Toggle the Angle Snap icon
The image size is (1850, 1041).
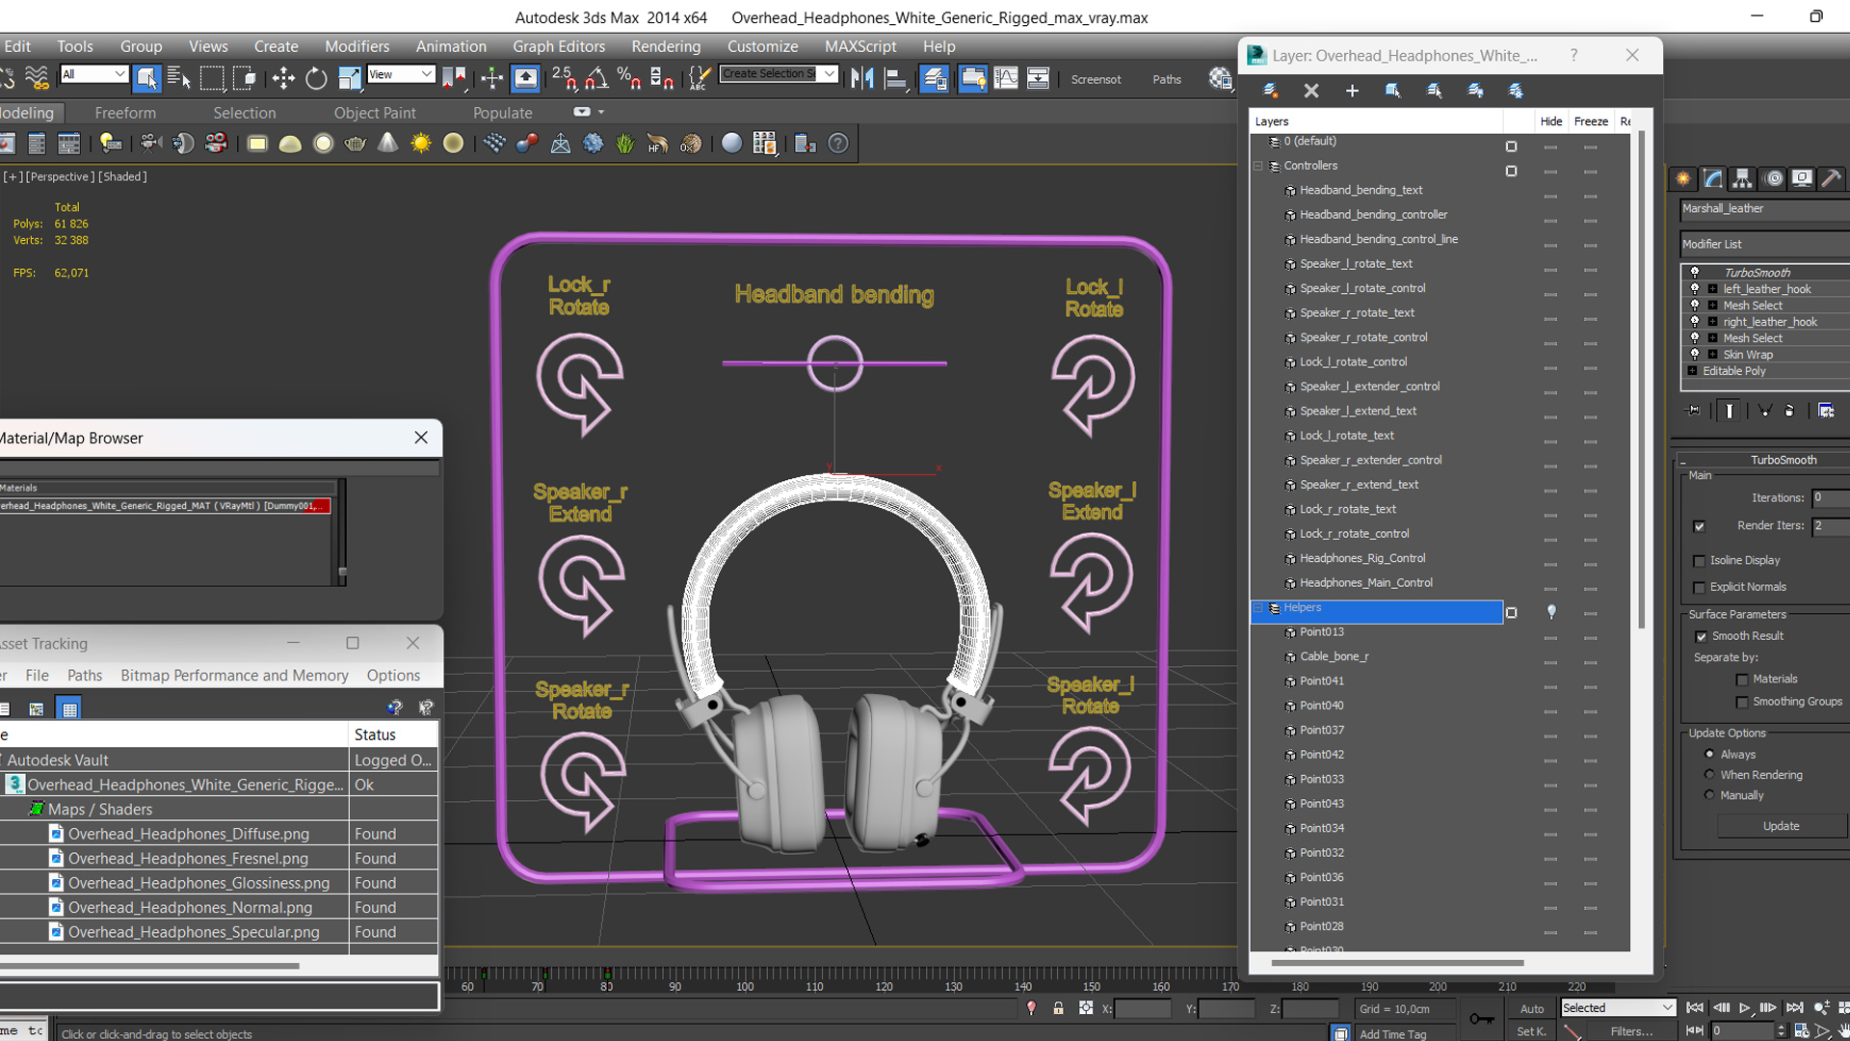[596, 78]
